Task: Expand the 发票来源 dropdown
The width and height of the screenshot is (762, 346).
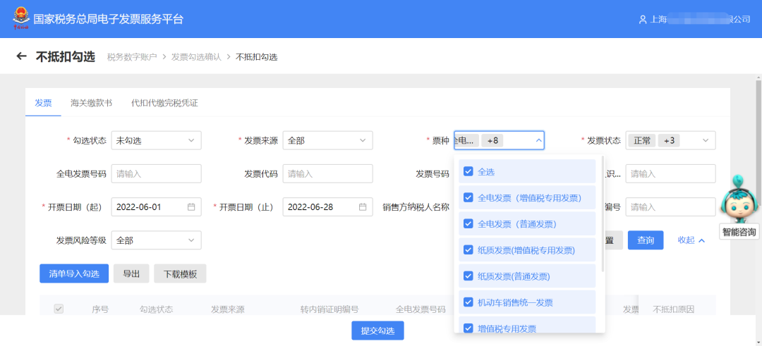Action: pos(327,141)
